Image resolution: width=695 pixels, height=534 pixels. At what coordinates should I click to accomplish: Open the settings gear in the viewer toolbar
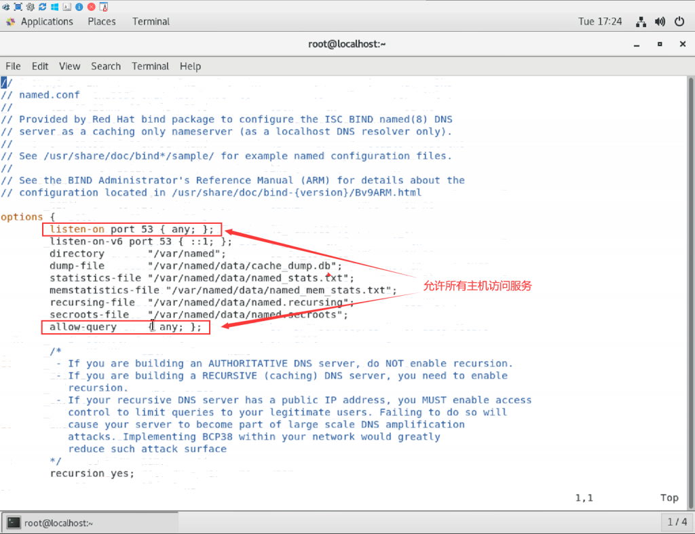click(x=31, y=7)
